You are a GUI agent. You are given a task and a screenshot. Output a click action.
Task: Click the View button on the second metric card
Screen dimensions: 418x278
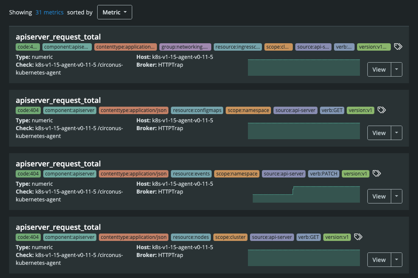pos(378,133)
